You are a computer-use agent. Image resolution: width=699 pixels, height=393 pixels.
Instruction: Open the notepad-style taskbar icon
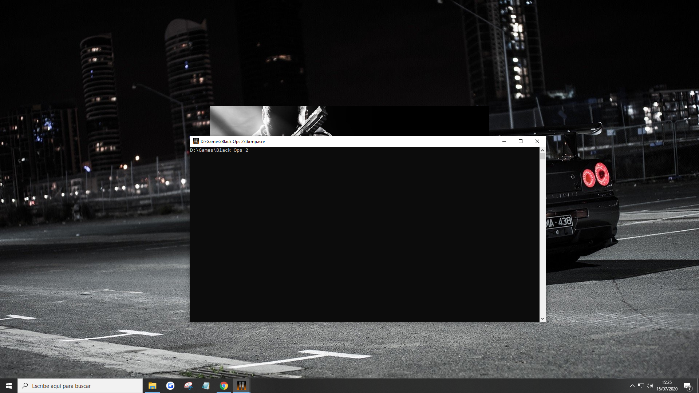click(x=206, y=386)
